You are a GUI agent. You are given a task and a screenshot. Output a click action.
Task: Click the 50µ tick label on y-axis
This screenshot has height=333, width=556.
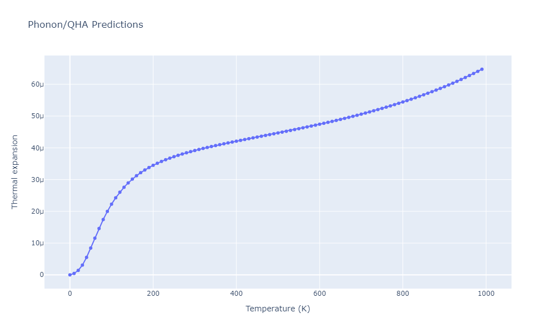point(37,116)
